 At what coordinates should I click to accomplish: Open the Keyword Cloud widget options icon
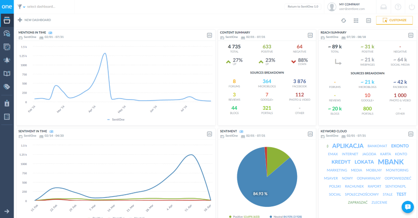click(x=410, y=134)
